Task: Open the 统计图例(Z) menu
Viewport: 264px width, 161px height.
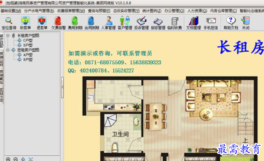Action: point(152,11)
